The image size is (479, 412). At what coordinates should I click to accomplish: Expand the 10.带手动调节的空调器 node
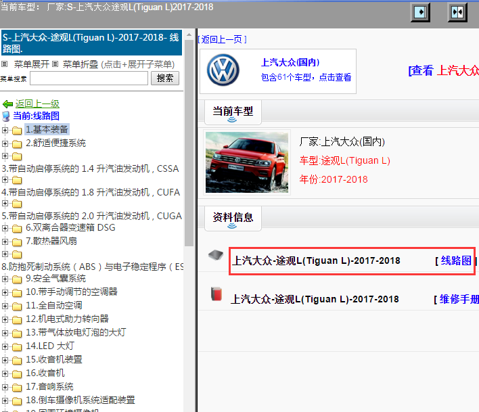tap(5, 292)
